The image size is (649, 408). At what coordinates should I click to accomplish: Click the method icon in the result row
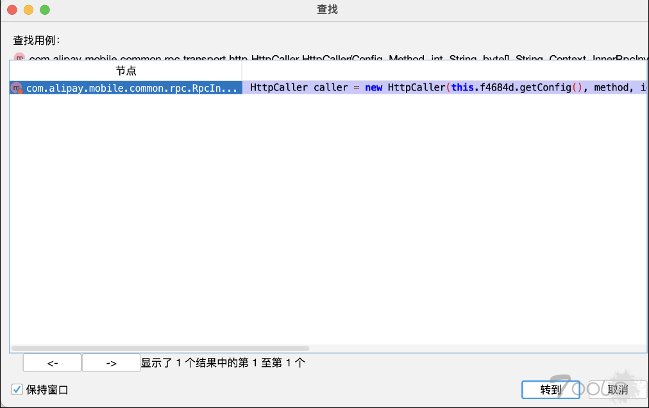(x=17, y=88)
